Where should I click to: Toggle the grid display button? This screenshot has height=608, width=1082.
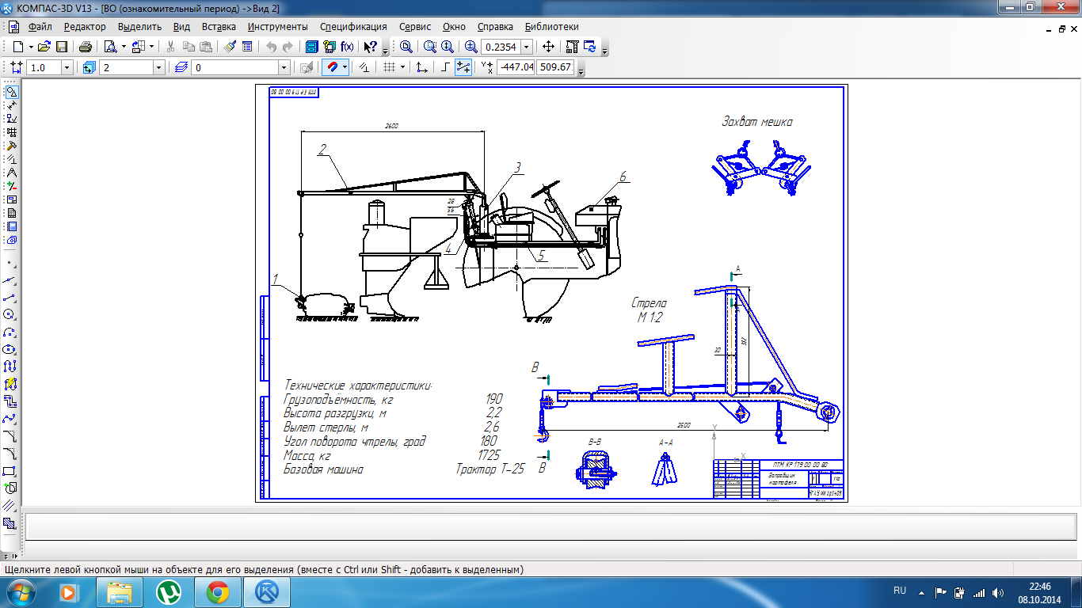[x=389, y=67]
